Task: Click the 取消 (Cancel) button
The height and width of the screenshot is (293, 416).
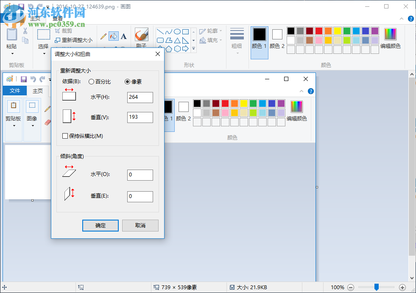Action: pos(140,225)
